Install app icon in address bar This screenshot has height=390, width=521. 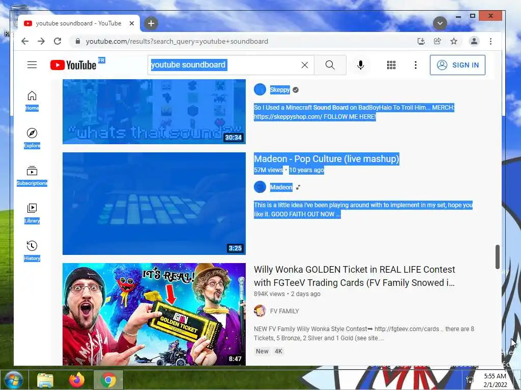pos(421,41)
